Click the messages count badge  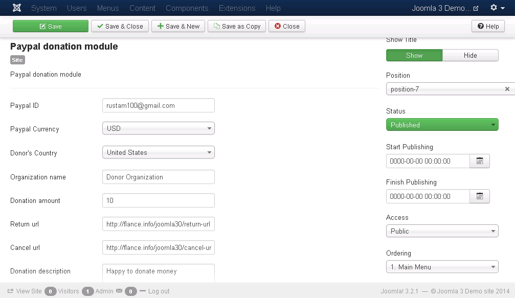(131, 291)
